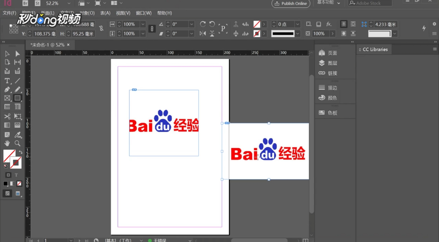Open the 表(A) menu
The image size is (439, 242).
pyautogui.click(x=105, y=13)
